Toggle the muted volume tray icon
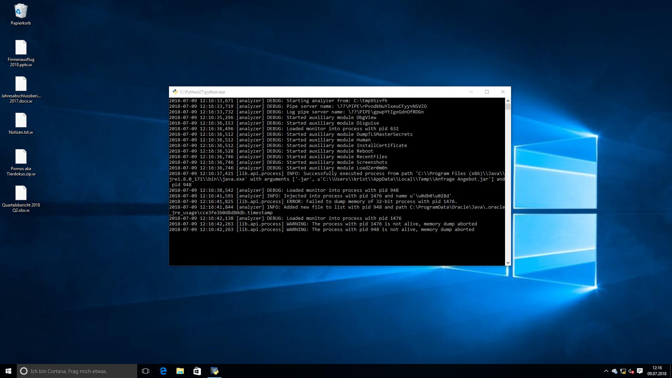This screenshot has width=672, height=378. pos(631,371)
